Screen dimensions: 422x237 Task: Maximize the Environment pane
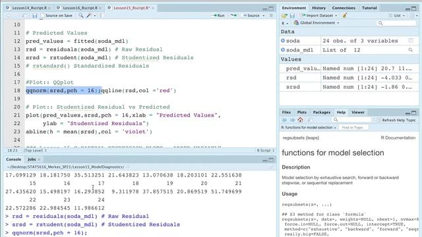(414, 9)
